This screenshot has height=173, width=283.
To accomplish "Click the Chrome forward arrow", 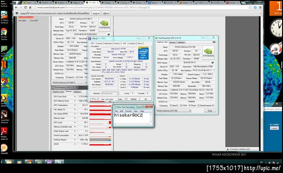I will (21, 8).
